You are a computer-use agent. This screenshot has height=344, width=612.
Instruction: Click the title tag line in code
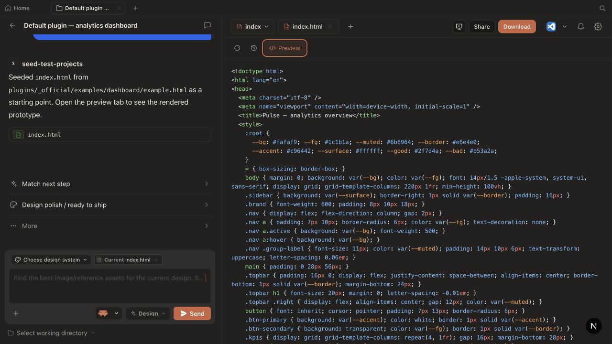click(x=309, y=116)
